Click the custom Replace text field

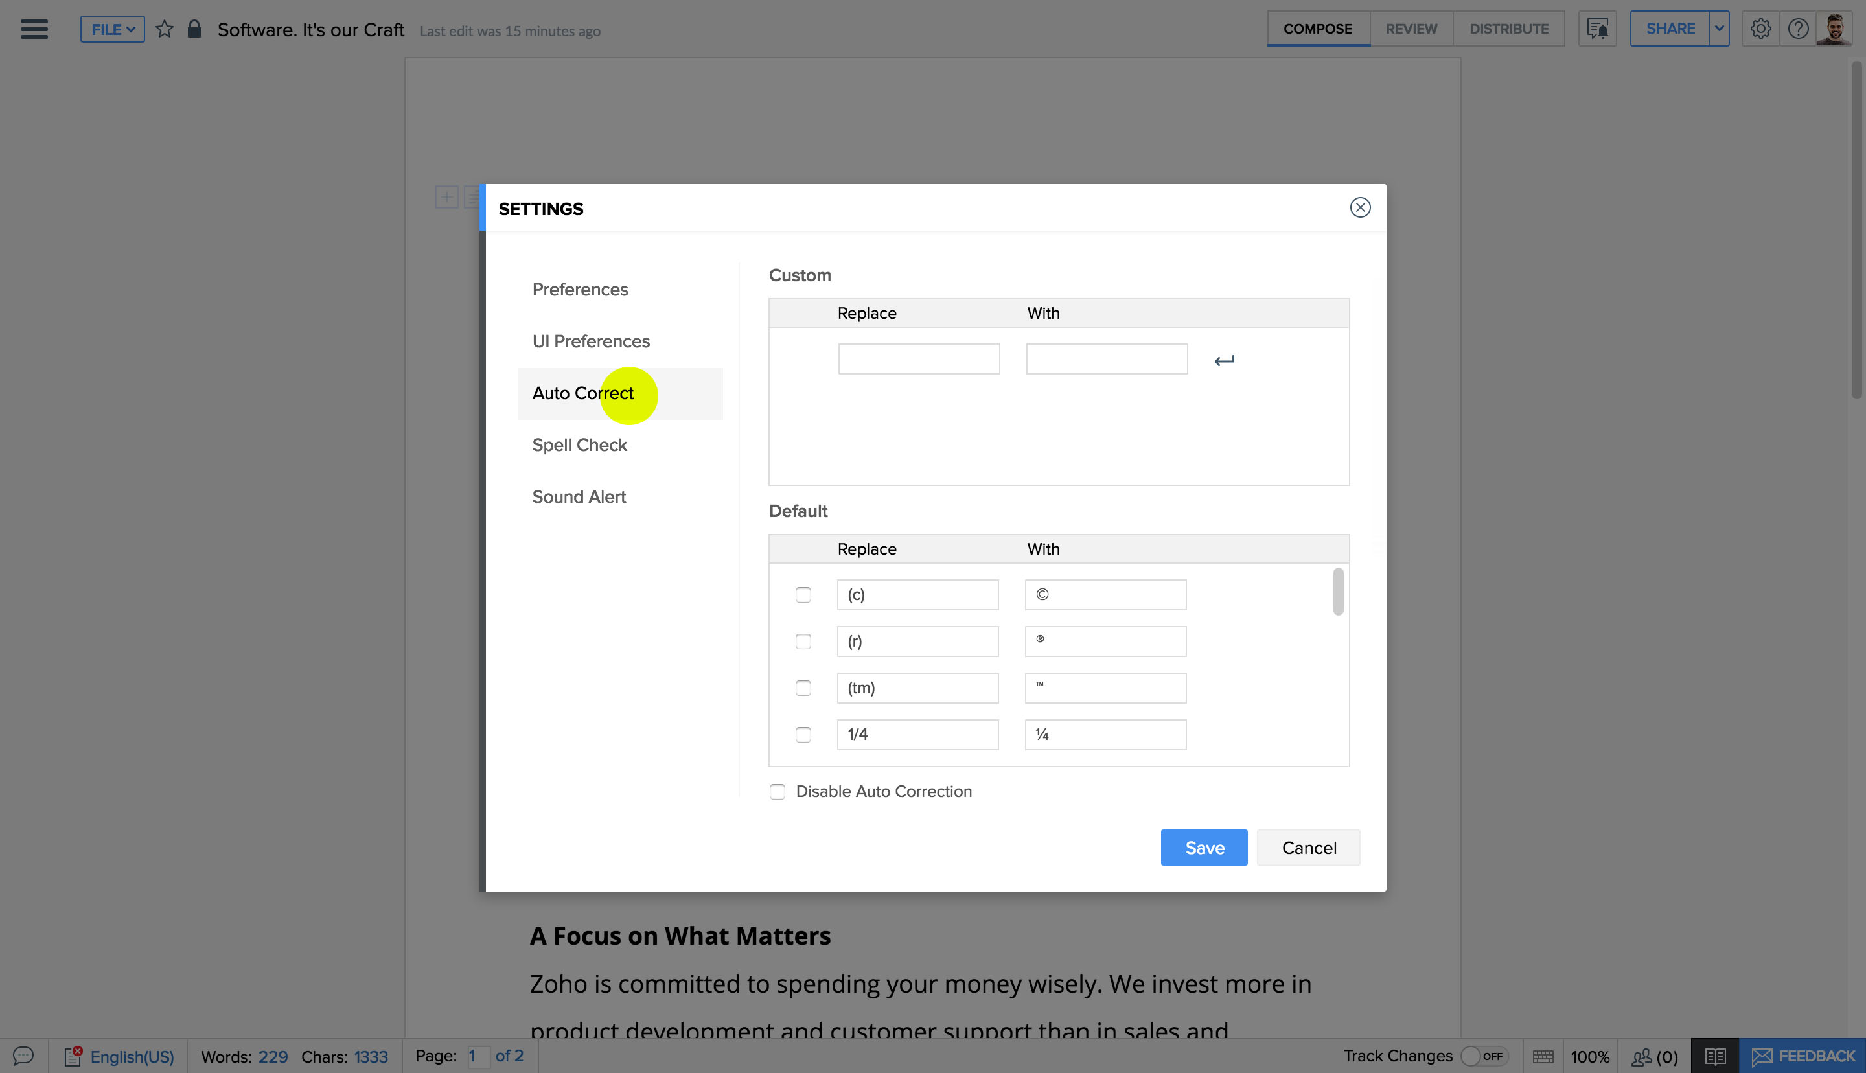tap(919, 359)
